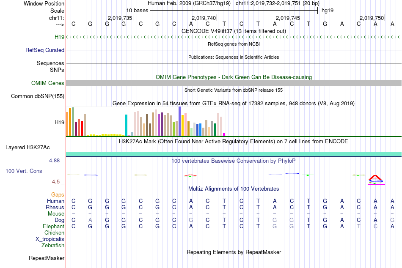Click the 2,019,740 ruler position marker
Image resolution: width=402 pixels, height=268 pixels.
tap(204, 18)
